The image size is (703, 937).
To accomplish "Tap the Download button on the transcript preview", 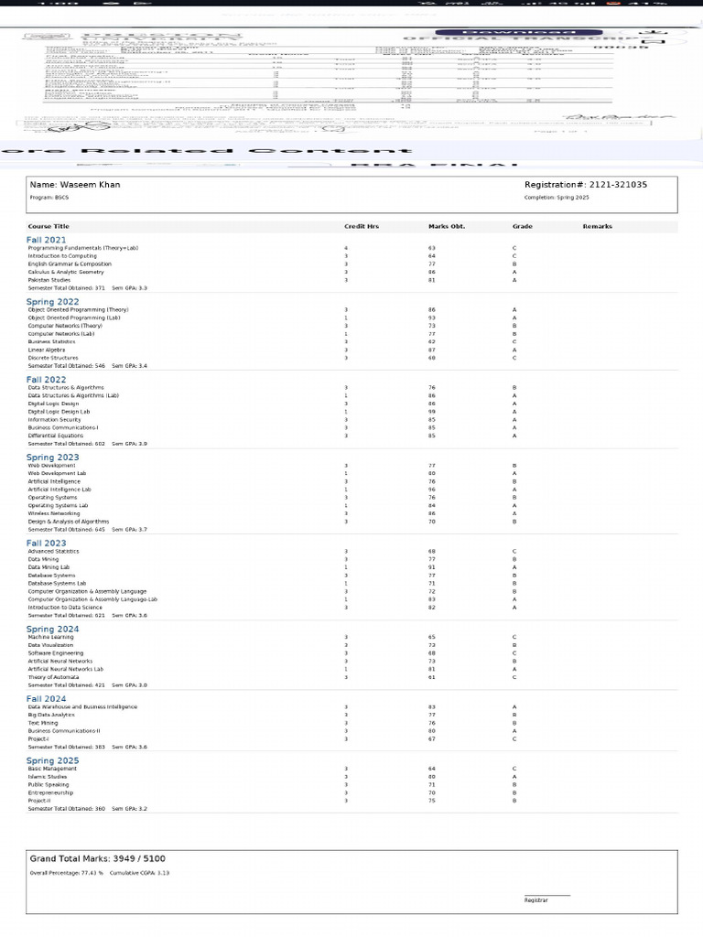I will (518, 32).
